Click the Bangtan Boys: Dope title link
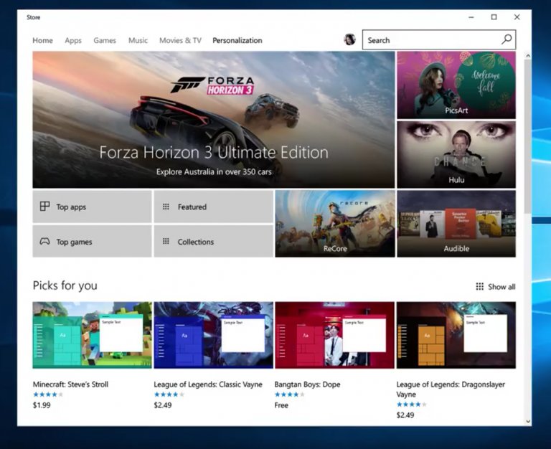The image size is (551, 449). click(308, 384)
